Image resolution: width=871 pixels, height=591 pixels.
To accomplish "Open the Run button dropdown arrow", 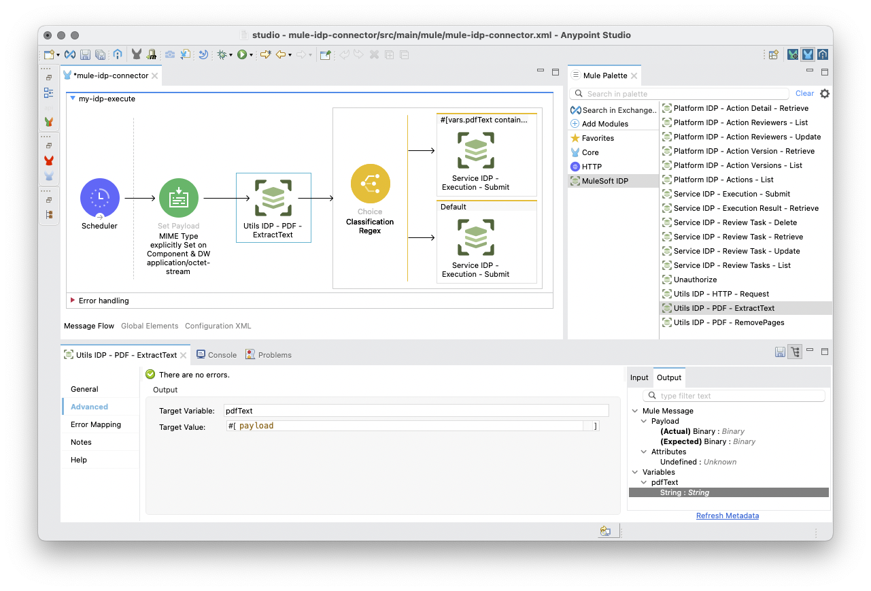I will tap(251, 54).
